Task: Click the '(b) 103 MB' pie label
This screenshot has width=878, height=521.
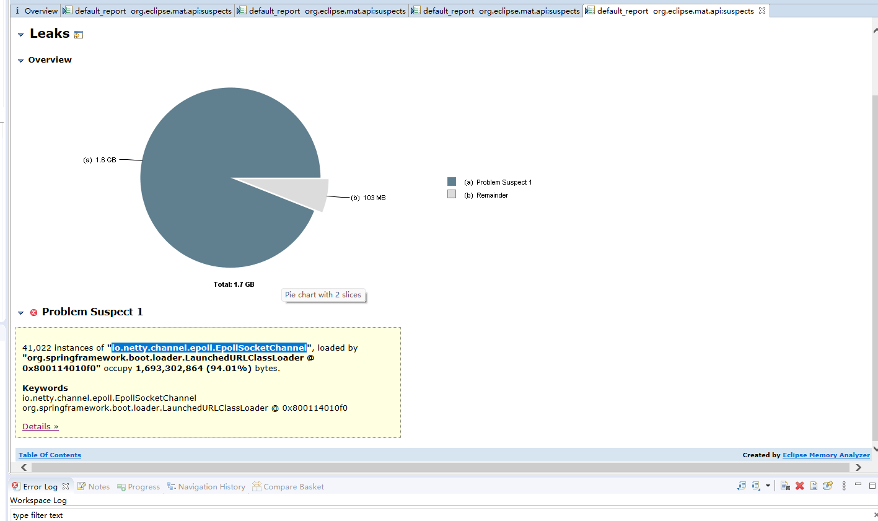Action: [x=368, y=198]
